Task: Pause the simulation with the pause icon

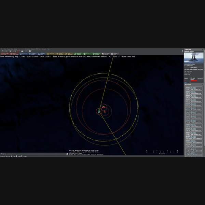Action: click(10, 51)
